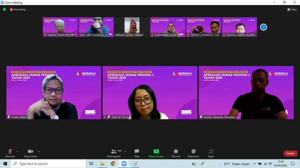This screenshot has width=300, height=168.
Task: Show next participants with blue arrow
Action: click(263, 27)
